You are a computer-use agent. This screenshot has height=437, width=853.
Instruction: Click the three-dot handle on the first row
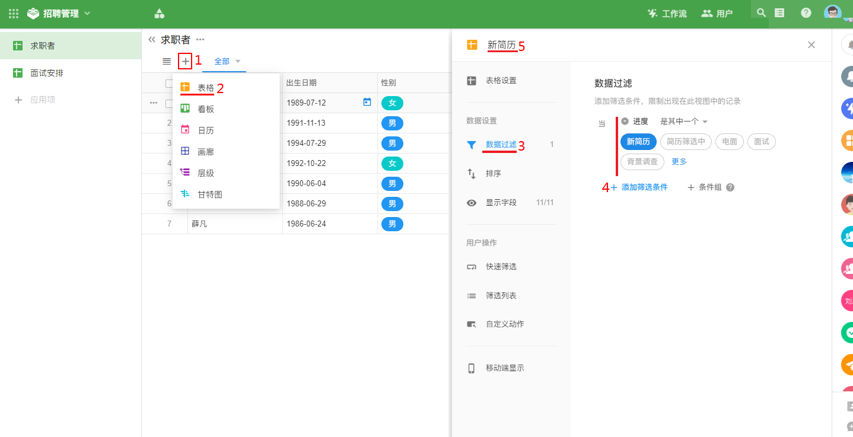[x=154, y=103]
